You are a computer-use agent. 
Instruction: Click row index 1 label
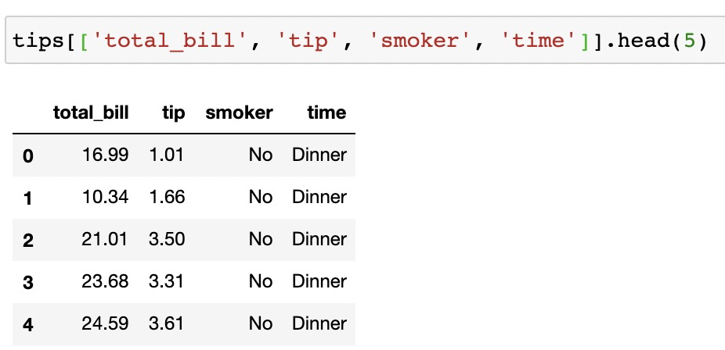click(x=27, y=198)
